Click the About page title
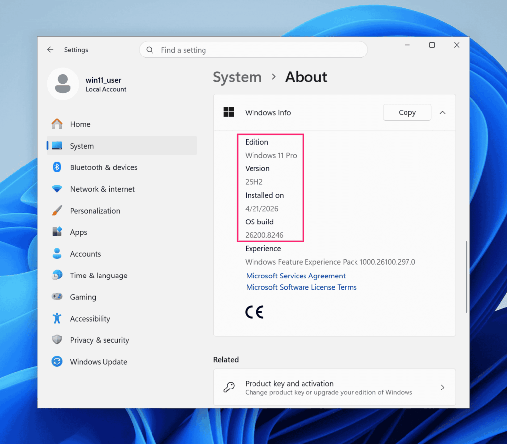507x444 pixels. point(306,77)
